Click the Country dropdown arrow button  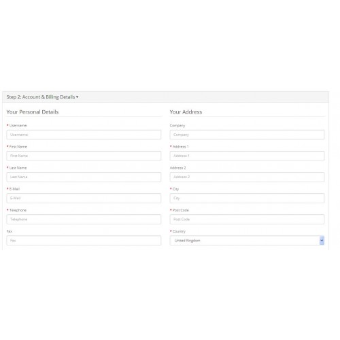[x=322, y=241]
